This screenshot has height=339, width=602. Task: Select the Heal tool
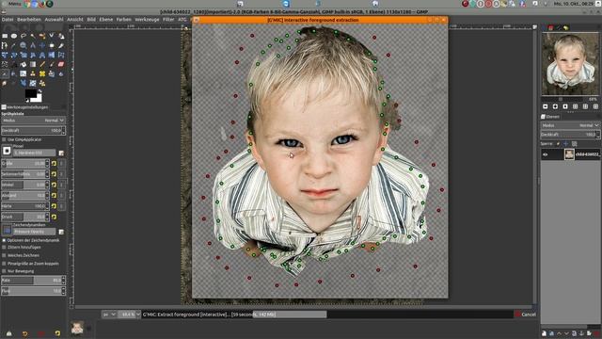(x=42, y=73)
